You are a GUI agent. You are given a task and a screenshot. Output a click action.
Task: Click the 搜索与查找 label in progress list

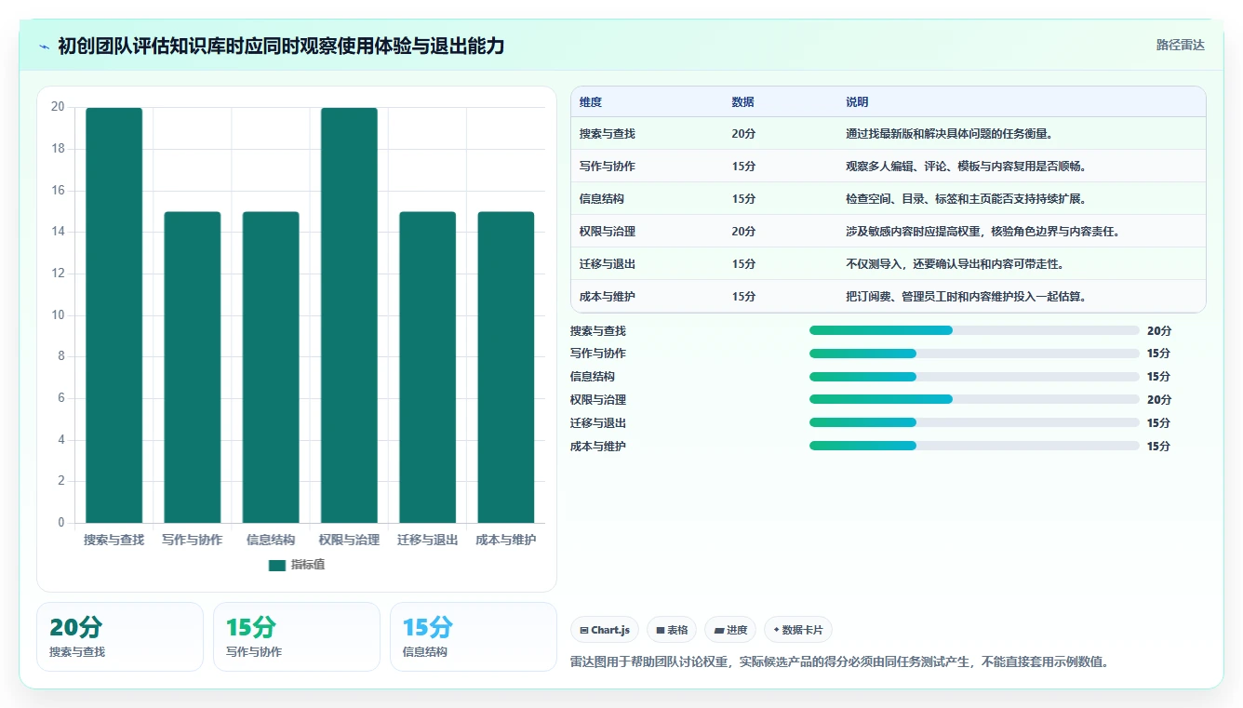598,331
